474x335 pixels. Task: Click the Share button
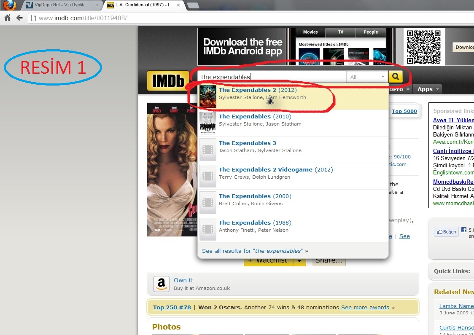tap(329, 261)
